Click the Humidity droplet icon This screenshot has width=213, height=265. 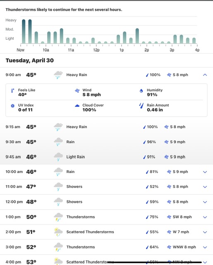[x=141, y=91]
